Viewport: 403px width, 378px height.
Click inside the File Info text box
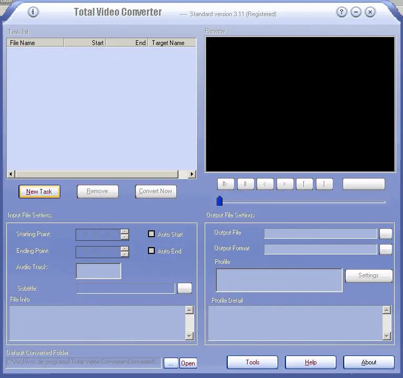tap(97, 323)
